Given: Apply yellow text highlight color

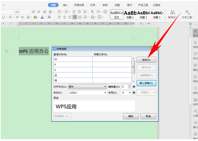Looking at the screenshot, I should tap(35, 17).
